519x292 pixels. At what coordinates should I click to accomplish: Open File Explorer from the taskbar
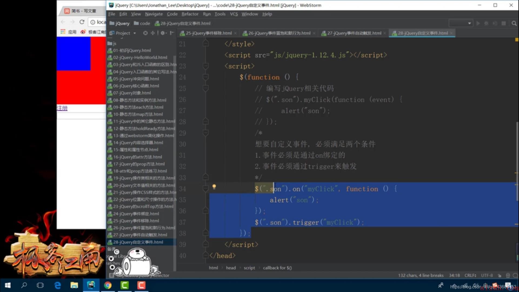click(74, 285)
